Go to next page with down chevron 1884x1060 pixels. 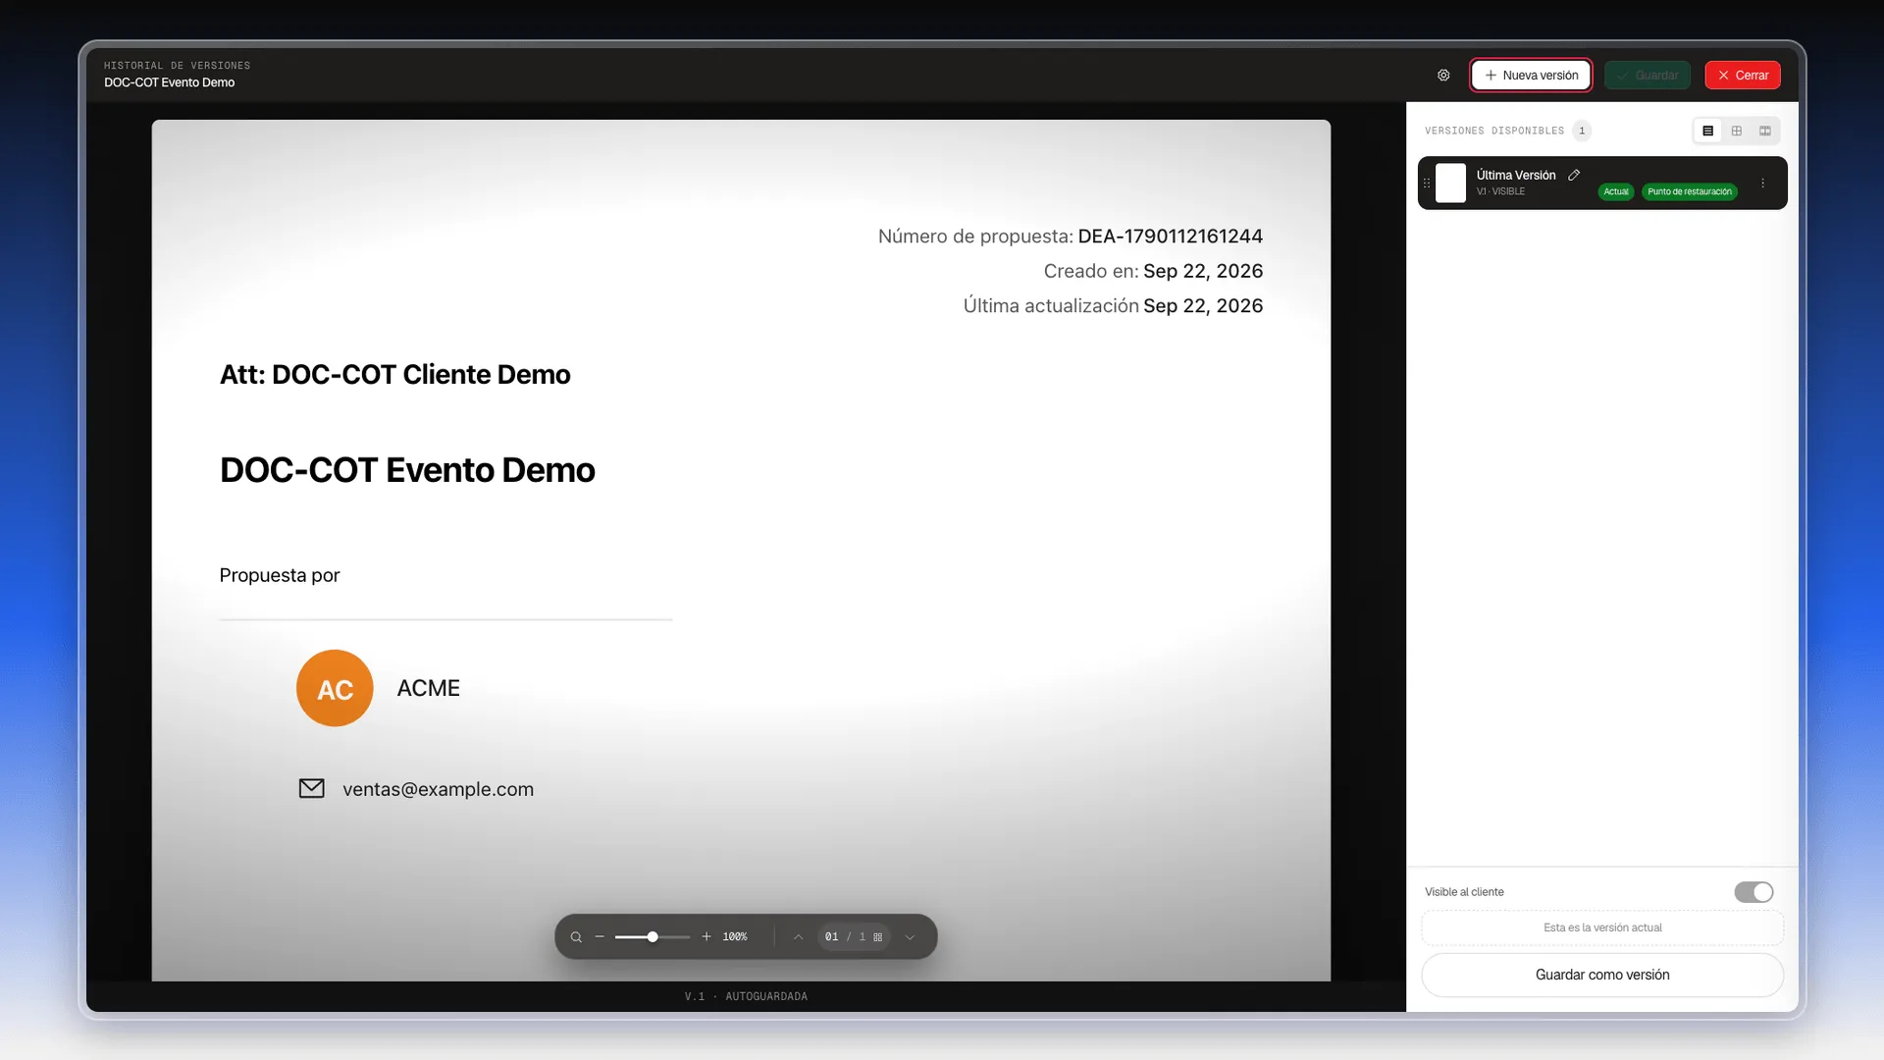(910, 937)
